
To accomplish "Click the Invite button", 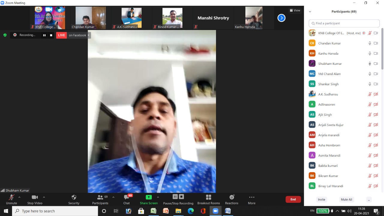I will click(322, 199).
